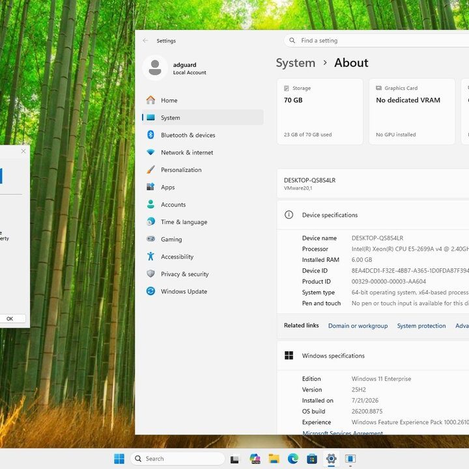Click the Windows Update refresh icon
Viewport: 469px width, 469px height.
click(x=150, y=291)
